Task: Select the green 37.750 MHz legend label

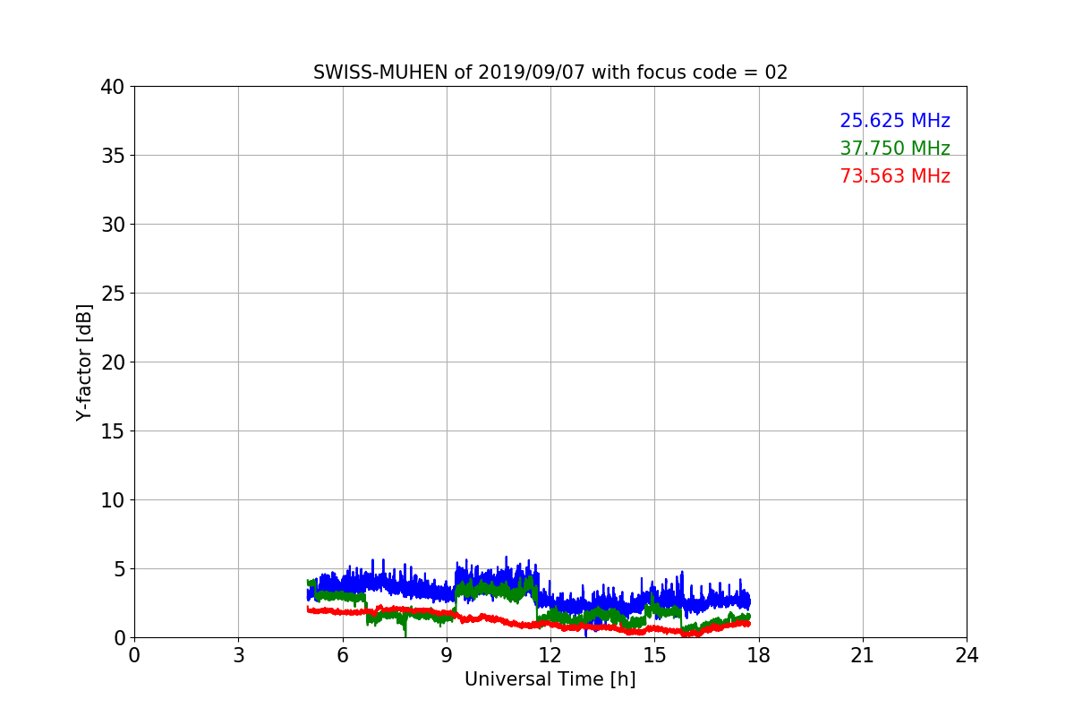Action: [x=895, y=149]
